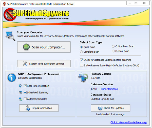Click the computer icon beside Automatic Updates
This screenshot has width=152, height=128.
20,99
